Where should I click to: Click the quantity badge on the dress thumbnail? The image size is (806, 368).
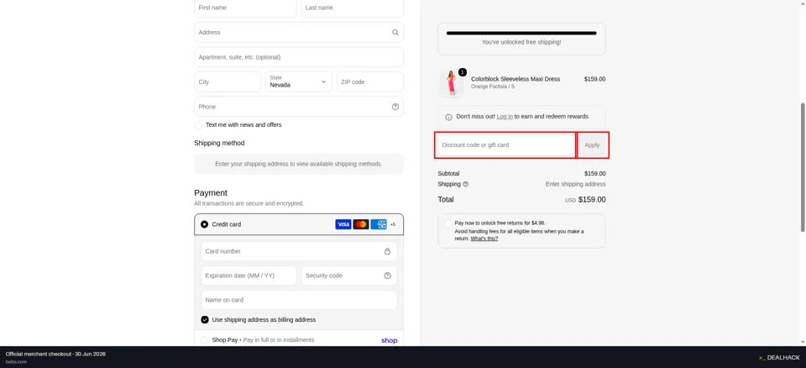(462, 72)
